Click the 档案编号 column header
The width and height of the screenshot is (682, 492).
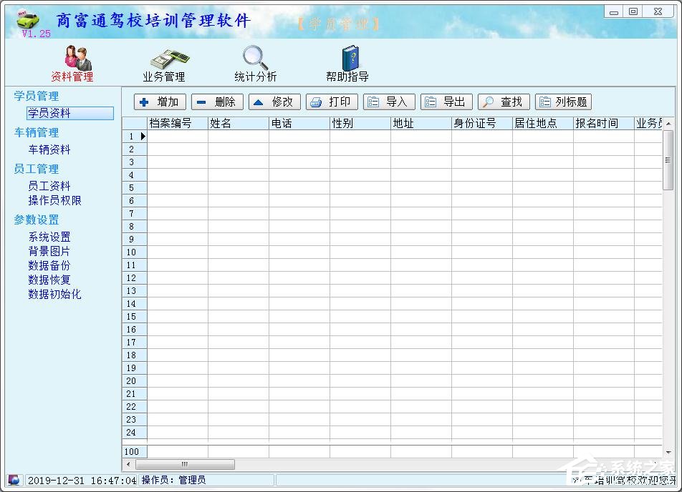(178, 123)
